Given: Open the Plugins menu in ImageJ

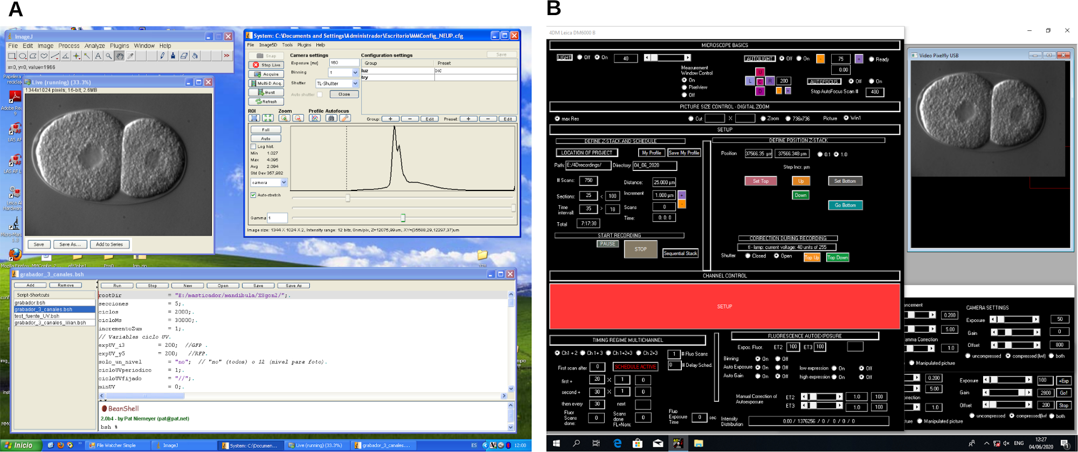Looking at the screenshot, I should tap(120, 46).
